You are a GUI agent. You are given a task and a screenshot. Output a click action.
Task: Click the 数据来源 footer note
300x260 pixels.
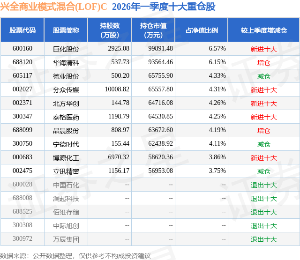[75, 256]
